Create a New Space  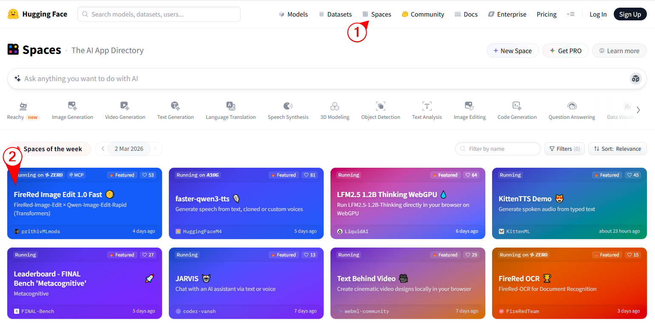tap(512, 51)
